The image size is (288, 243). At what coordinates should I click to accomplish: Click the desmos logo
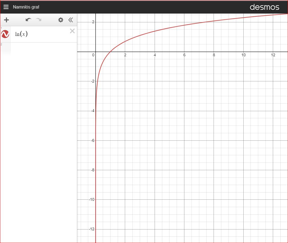coord(264,7)
